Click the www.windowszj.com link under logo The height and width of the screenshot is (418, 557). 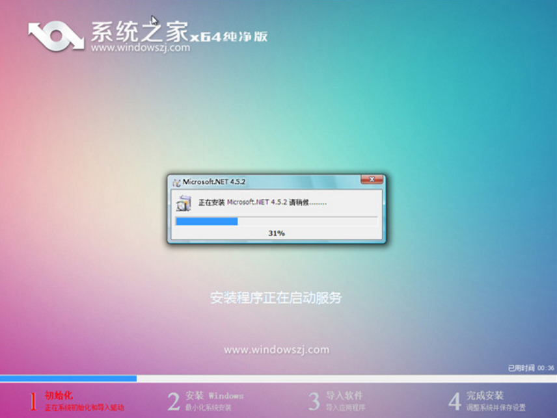pyautogui.click(x=141, y=47)
